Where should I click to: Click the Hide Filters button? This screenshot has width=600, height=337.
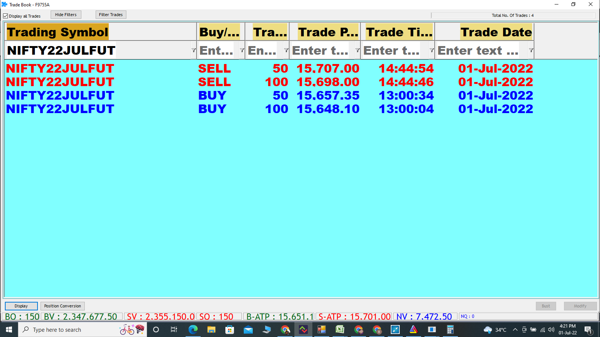point(66,15)
